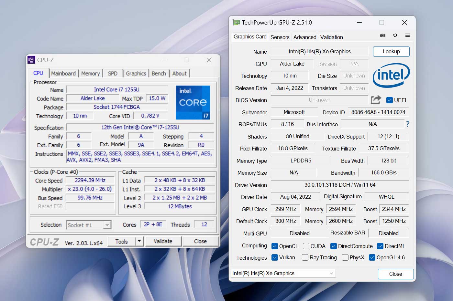Select the Graphics Card tab in GPU-Z
This screenshot has width=453, height=301.
(250, 36)
